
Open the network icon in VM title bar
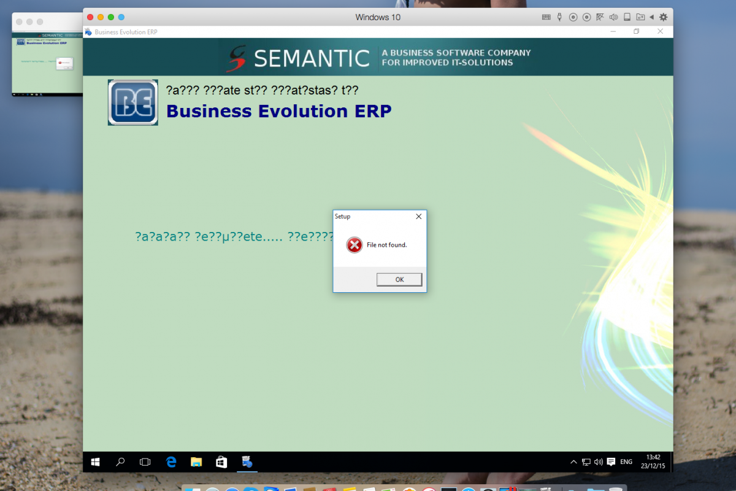[x=600, y=17]
